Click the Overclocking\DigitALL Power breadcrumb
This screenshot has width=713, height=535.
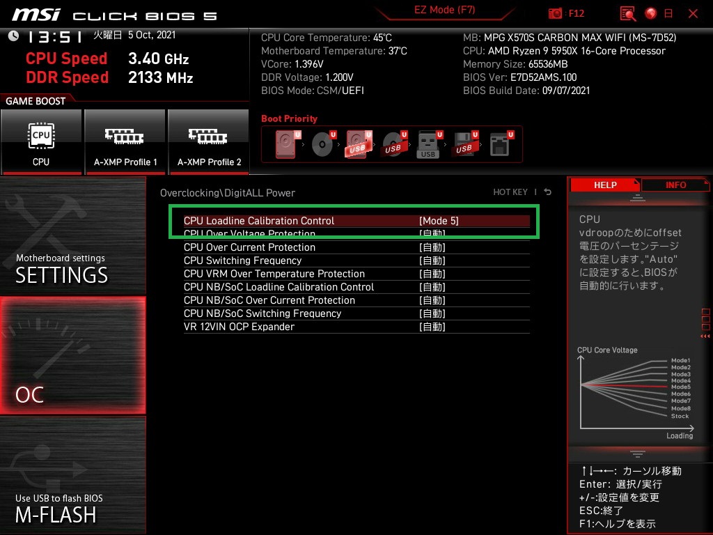click(x=228, y=192)
